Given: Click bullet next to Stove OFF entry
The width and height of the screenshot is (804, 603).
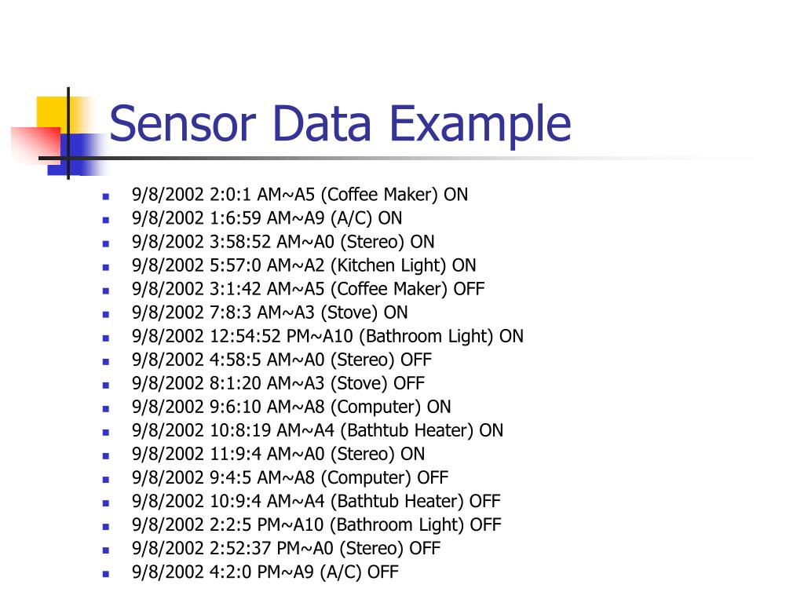Looking at the screenshot, I should click(x=106, y=385).
